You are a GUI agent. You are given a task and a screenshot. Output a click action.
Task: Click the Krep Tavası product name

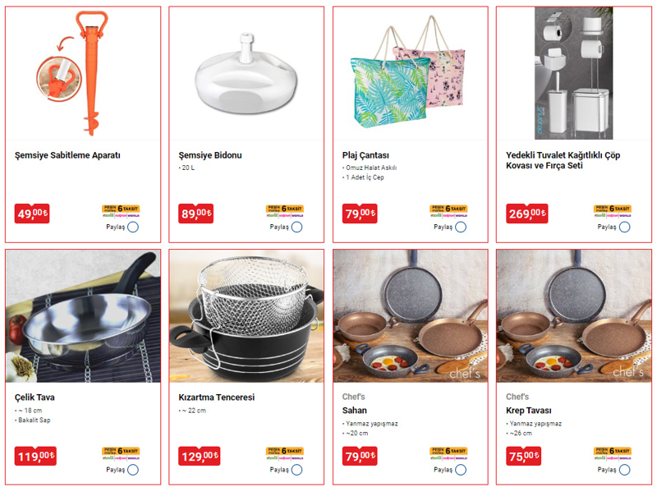point(528,411)
